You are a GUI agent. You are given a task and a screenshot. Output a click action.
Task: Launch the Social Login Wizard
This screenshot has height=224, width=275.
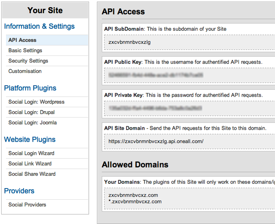[x=31, y=153]
